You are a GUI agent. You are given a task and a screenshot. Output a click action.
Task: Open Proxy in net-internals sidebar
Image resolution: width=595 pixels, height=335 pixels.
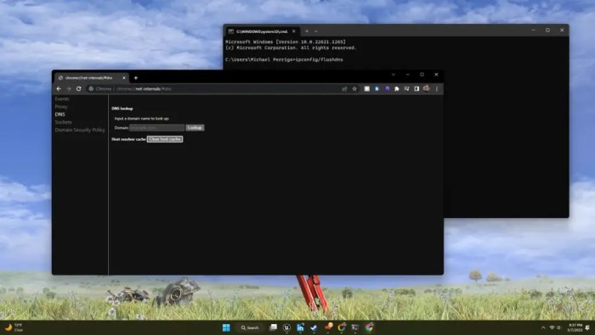pyautogui.click(x=60, y=107)
